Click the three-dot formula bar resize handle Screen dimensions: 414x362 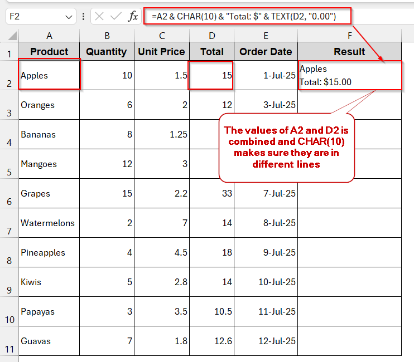83,17
